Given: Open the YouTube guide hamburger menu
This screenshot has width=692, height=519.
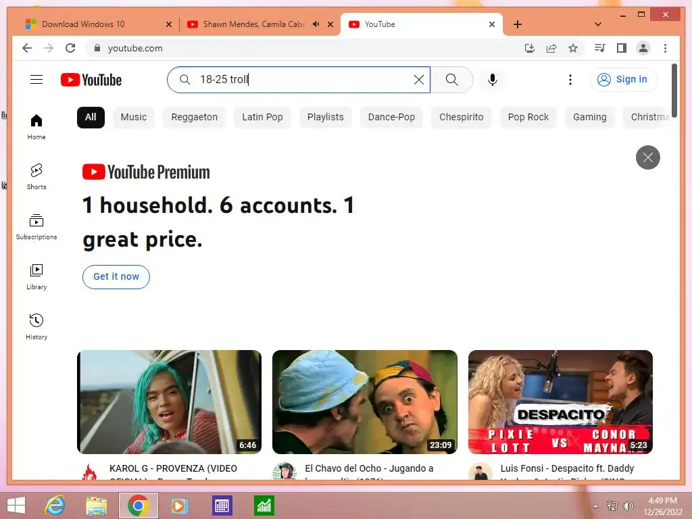Looking at the screenshot, I should tap(36, 80).
